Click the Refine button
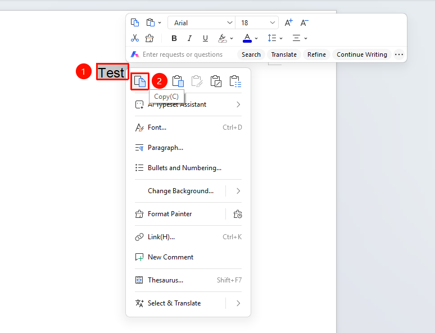The width and height of the screenshot is (435, 333). click(x=316, y=54)
